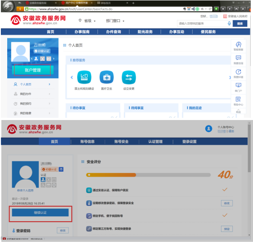The image size is (253, 245).
Task: Expand the 部门窗口 dropdown
Action: click(x=115, y=21)
